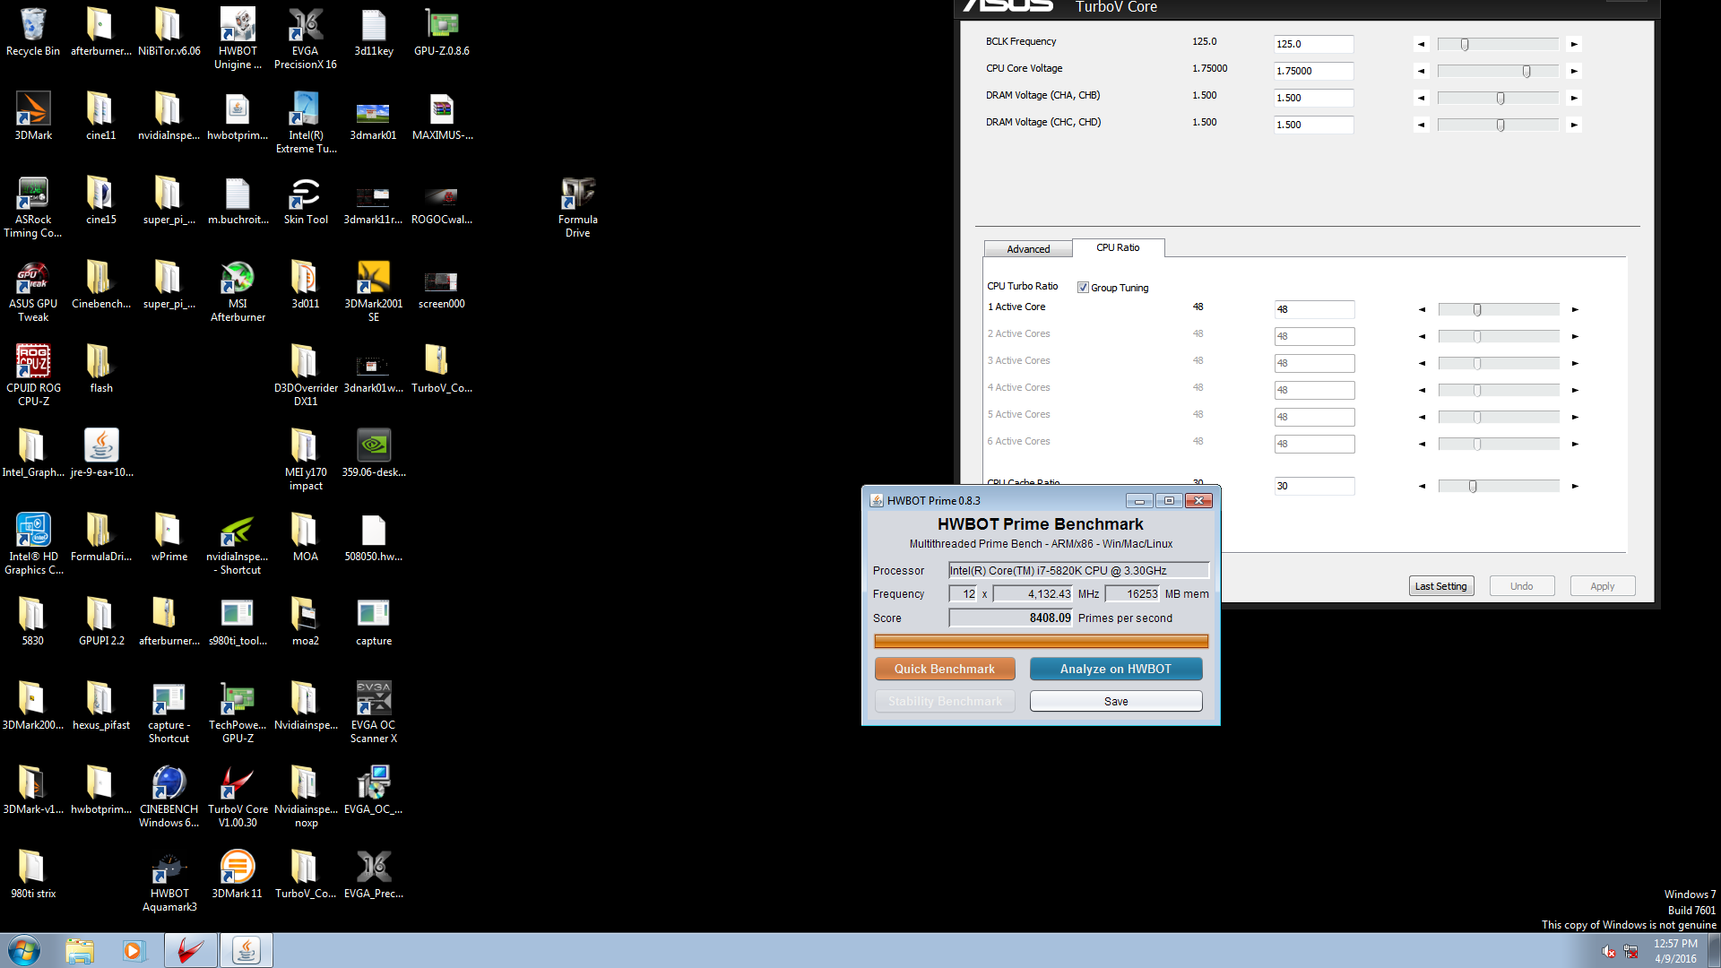Increase CPU Cache Ratio with right arrow
This screenshot has height=968, width=1721.
click(1575, 486)
